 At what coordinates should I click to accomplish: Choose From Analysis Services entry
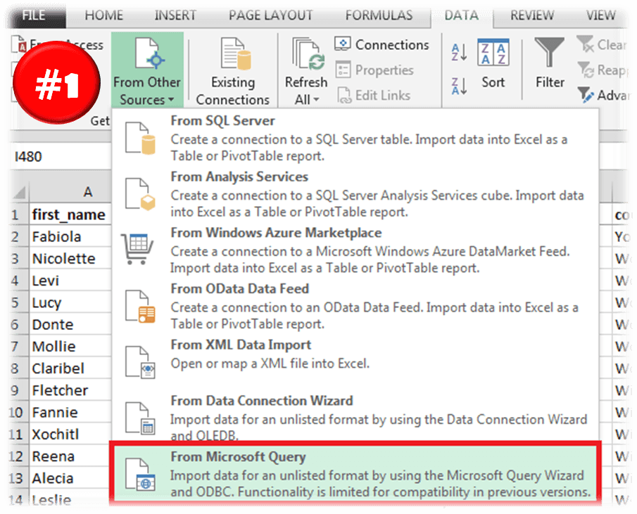[355, 194]
